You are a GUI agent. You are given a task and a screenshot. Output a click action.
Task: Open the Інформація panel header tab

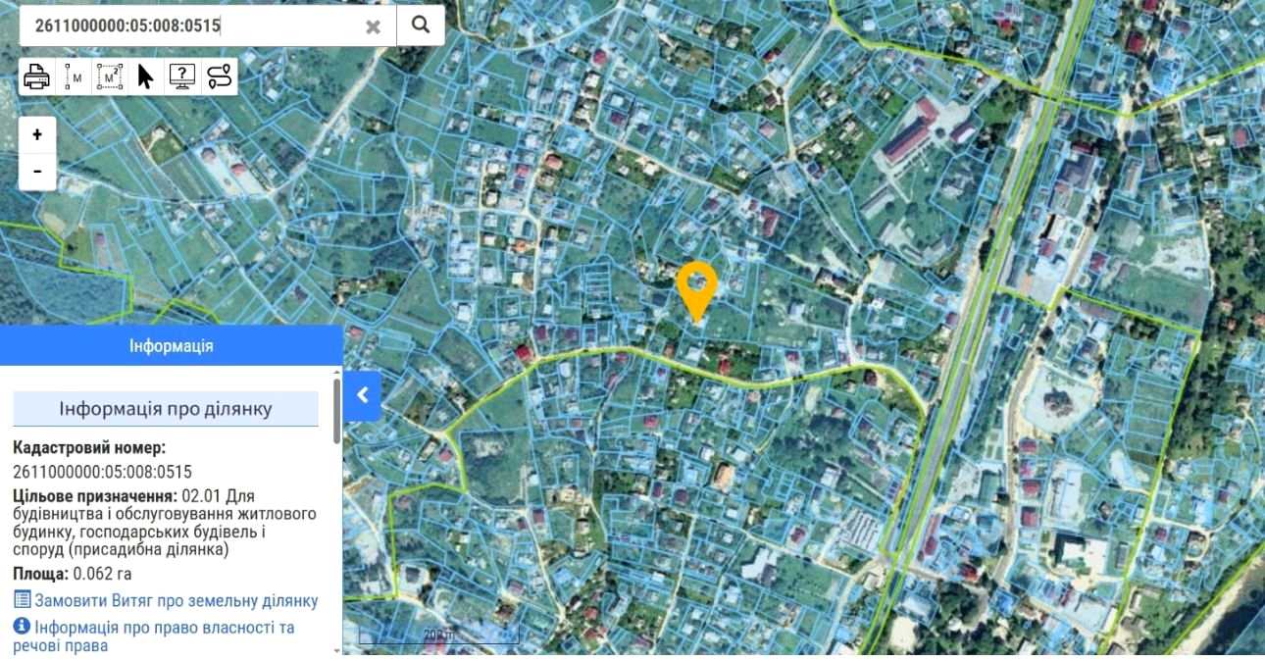pos(171,346)
